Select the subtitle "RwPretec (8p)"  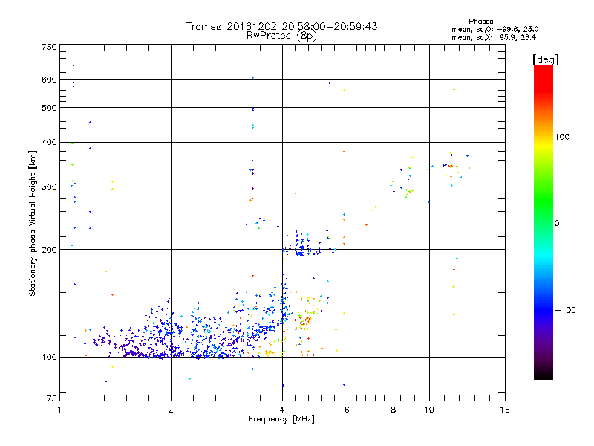tap(281, 36)
